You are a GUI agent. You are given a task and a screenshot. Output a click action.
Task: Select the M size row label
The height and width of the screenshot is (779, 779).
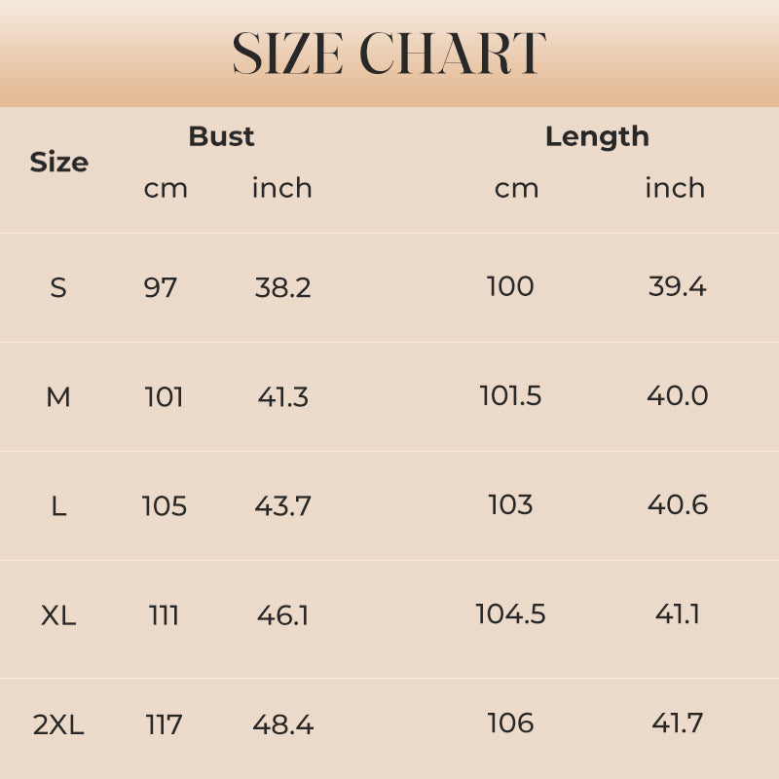click(x=58, y=396)
